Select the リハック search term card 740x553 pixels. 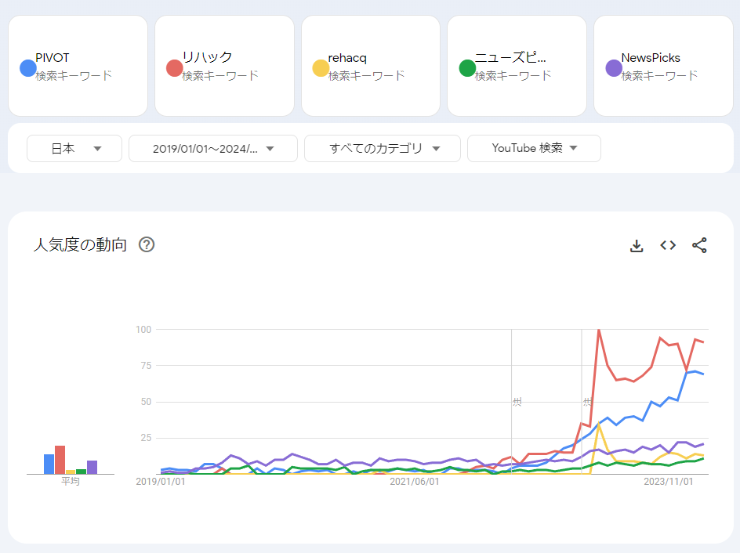pyautogui.click(x=224, y=66)
